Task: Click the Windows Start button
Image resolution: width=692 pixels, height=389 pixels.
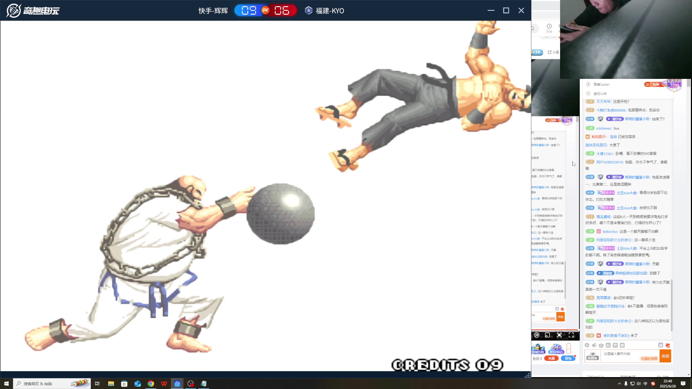Action: tap(6, 384)
